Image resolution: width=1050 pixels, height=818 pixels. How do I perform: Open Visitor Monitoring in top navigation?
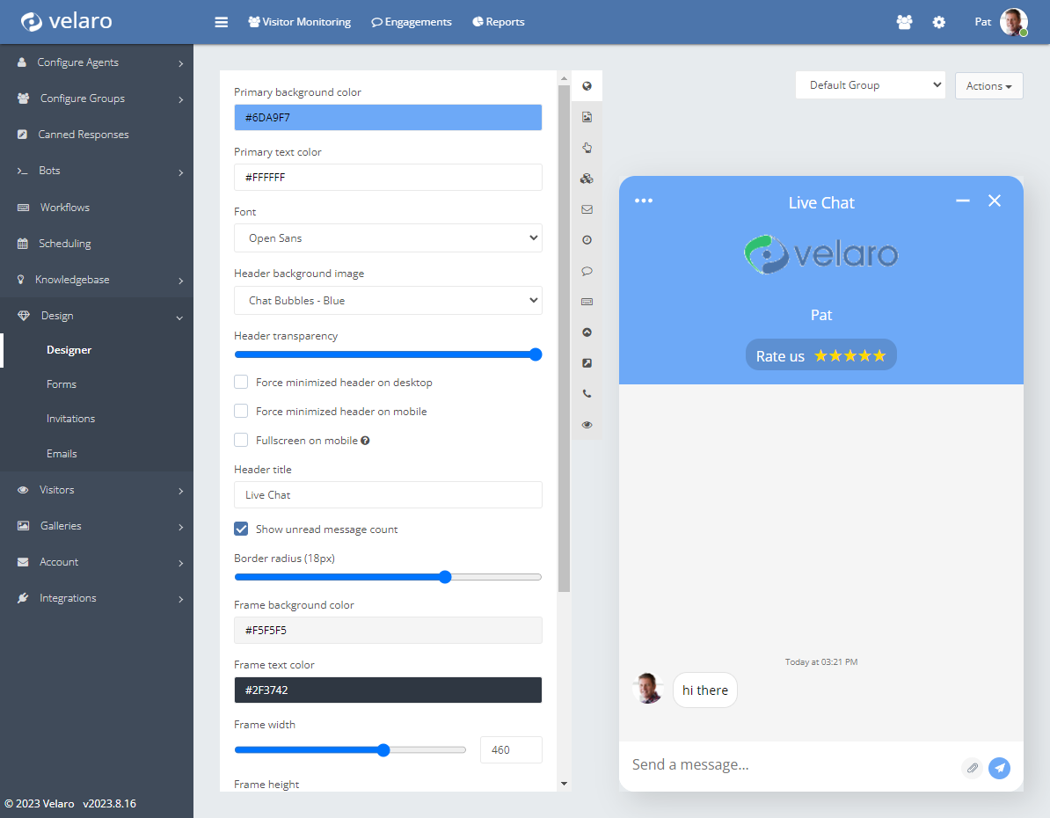299,22
